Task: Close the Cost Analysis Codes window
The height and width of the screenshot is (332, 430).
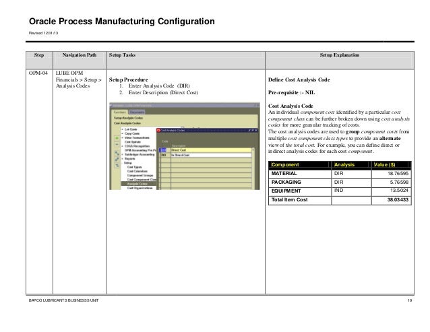Action: pyautogui.click(x=256, y=131)
